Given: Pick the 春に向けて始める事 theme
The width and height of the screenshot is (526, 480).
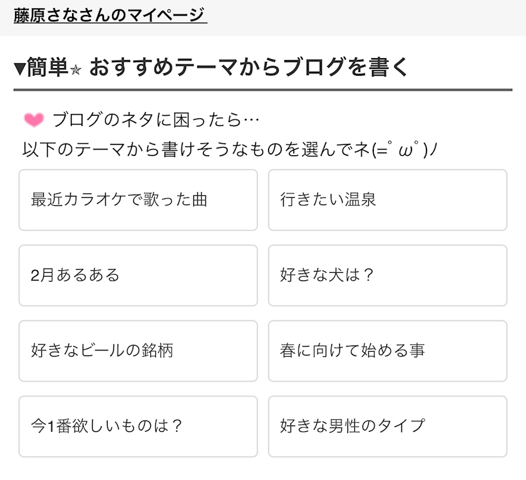Looking at the screenshot, I should pyautogui.click(x=387, y=350).
